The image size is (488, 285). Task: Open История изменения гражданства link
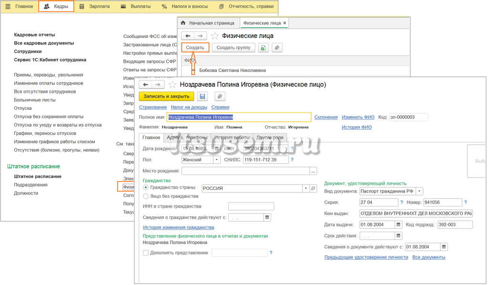point(178,227)
